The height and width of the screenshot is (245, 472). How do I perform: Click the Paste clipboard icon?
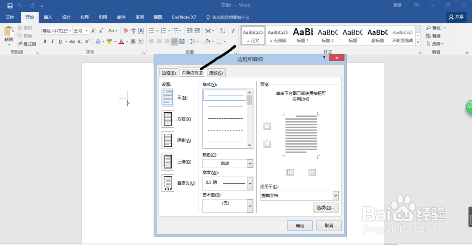pos(8,32)
